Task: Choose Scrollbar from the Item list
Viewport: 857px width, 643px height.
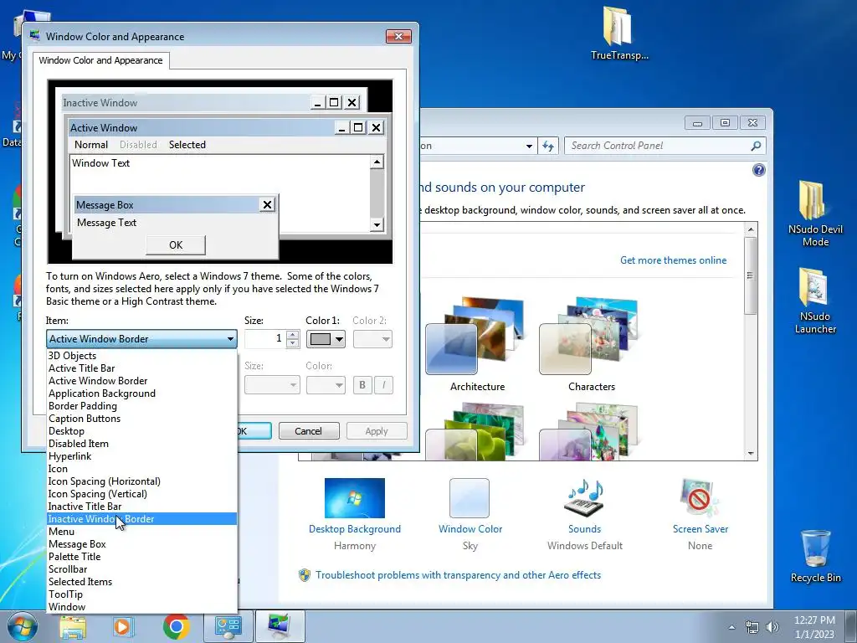Action: 141,569
